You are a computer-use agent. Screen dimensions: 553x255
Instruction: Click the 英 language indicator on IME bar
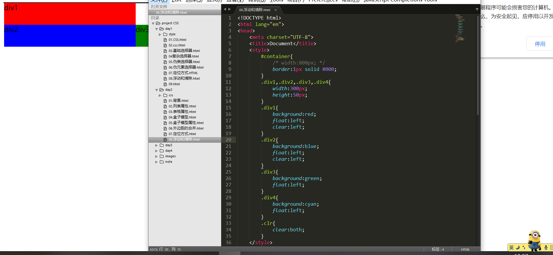[511, 248]
